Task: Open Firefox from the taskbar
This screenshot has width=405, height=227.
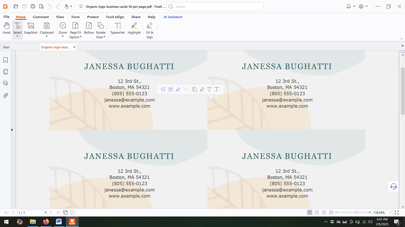Action: click(46, 222)
